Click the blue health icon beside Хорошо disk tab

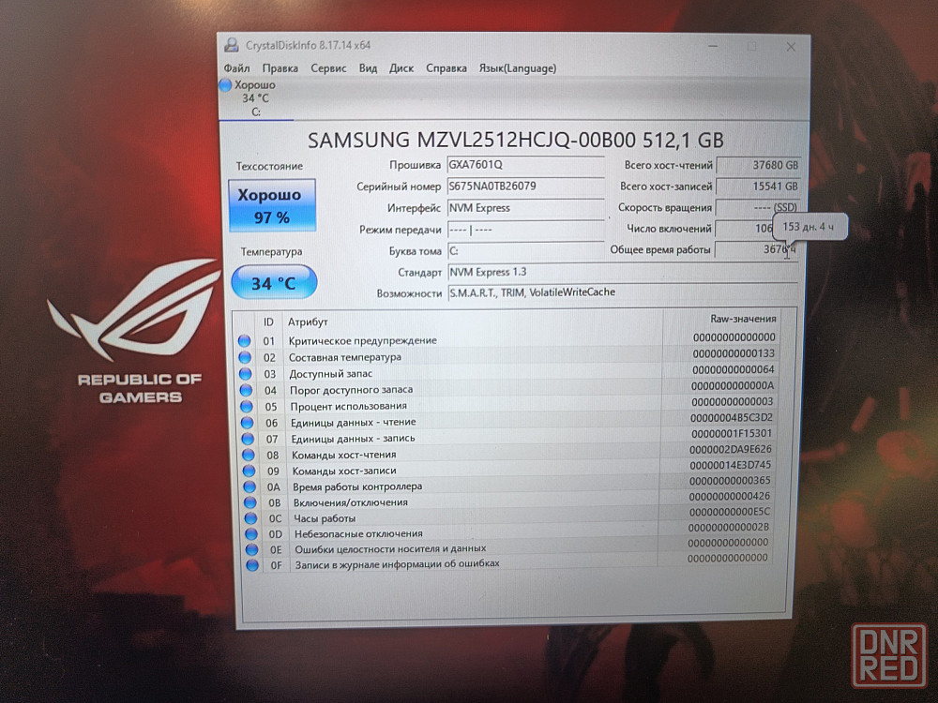click(x=225, y=85)
